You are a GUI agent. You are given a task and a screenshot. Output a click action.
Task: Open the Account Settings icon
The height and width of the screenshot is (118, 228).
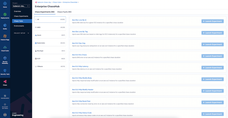[5, 104]
